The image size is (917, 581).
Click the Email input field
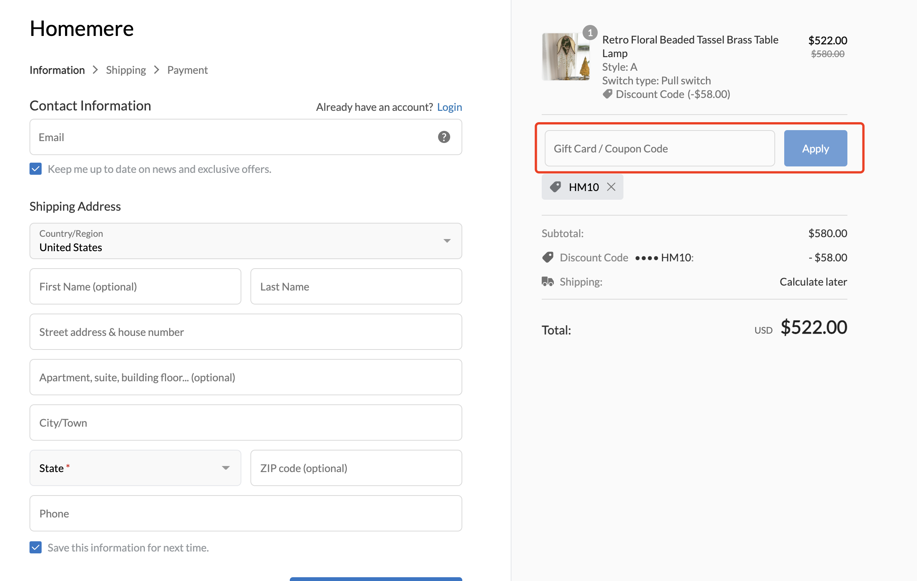246,137
